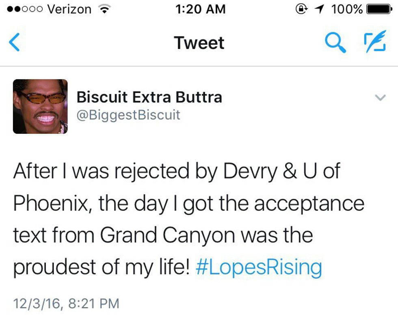The width and height of the screenshot is (398, 325).
Task: Open the search magnifier icon
Action: 336,42
